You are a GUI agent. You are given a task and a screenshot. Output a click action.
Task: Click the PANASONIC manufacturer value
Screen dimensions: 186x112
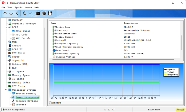(130, 34)
